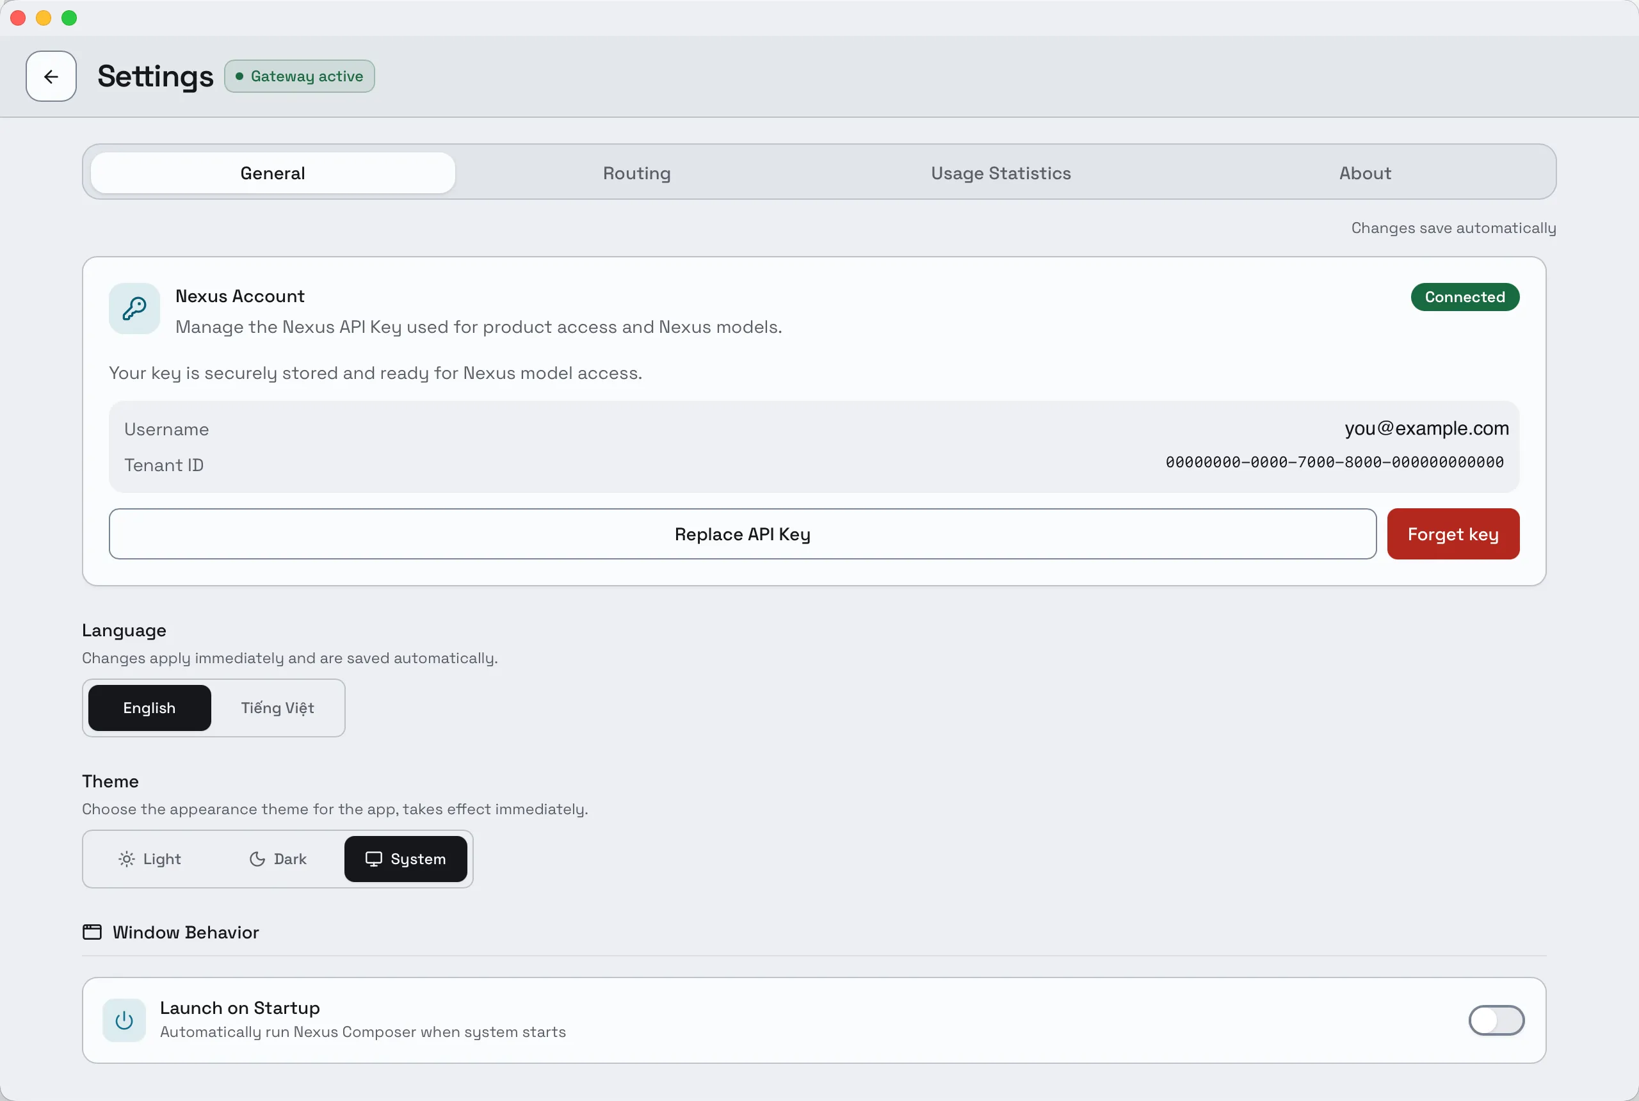Close the window with red button
The height and width of the screenshot is (1101, 1639).
(x=19, y=19)
